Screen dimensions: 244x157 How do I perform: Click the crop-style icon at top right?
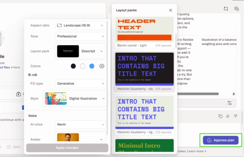click(226, 9)
